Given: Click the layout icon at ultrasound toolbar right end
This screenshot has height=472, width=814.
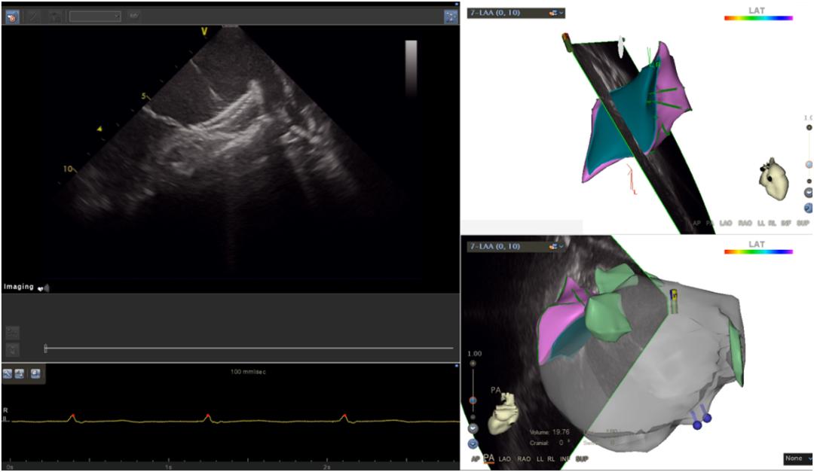Looking at the screenshot, I should [x=451, y=17].
